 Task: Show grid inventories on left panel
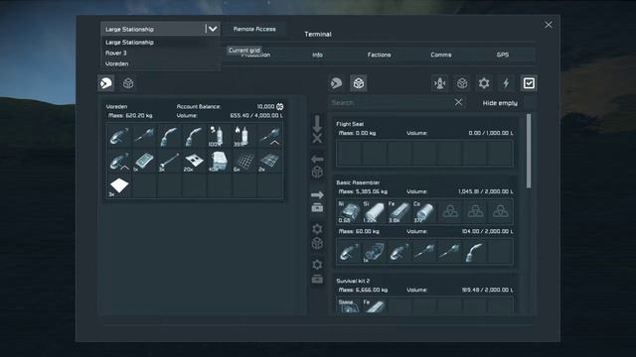(128, 83)
